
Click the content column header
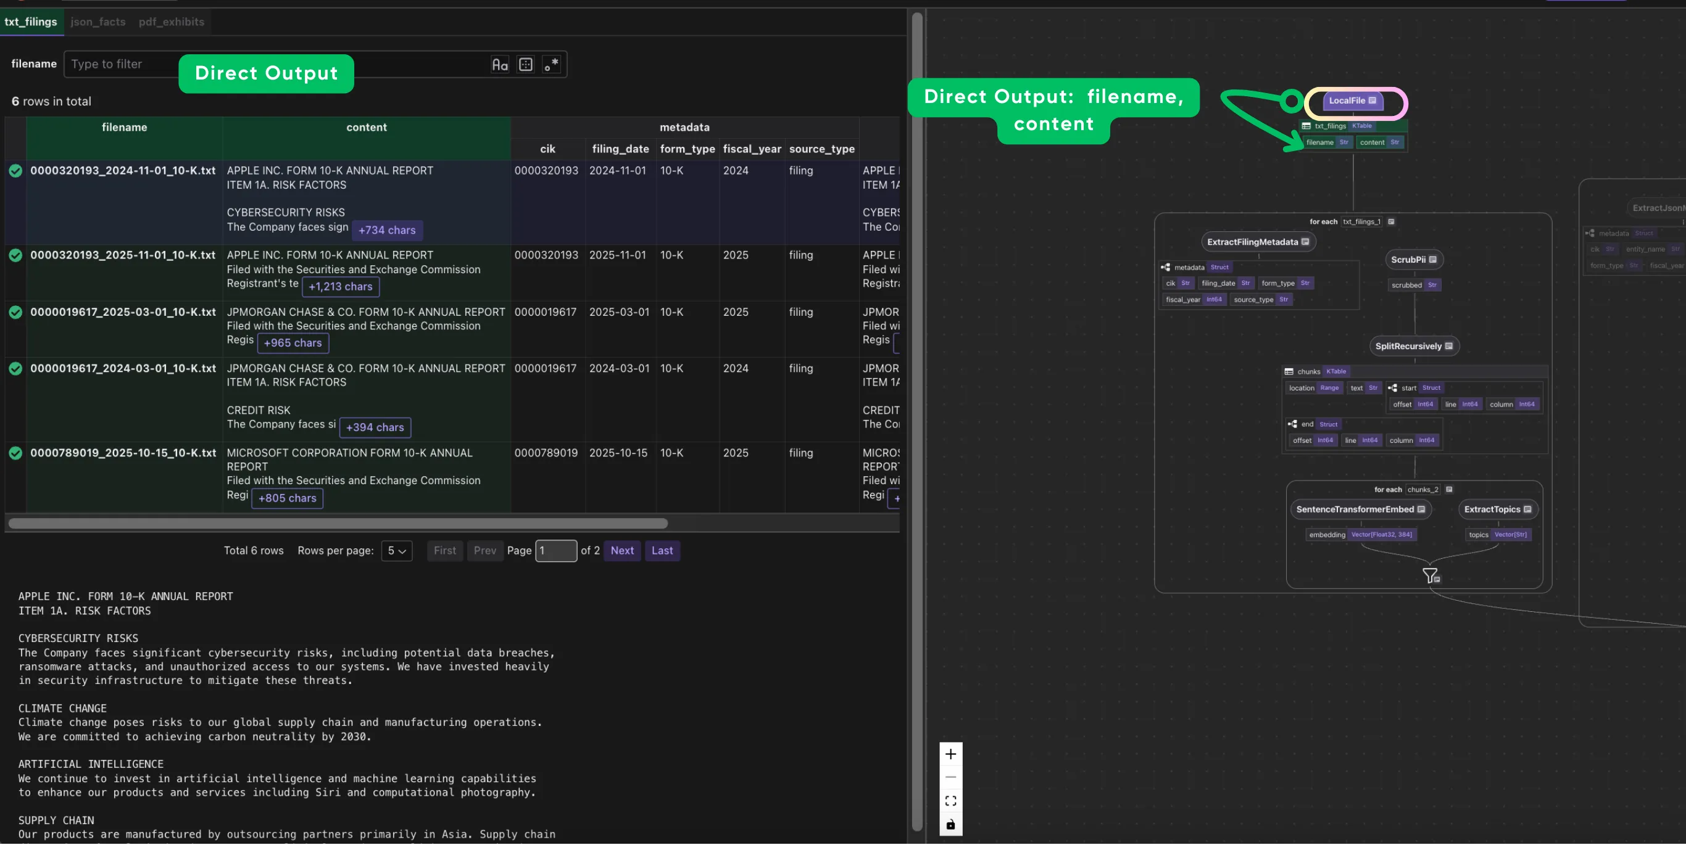pos(367,128)
